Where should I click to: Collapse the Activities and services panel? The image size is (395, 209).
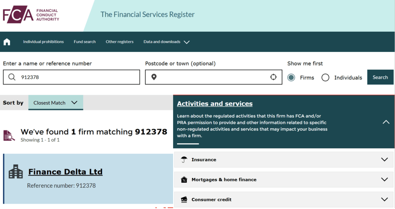(x=386, y=122)
